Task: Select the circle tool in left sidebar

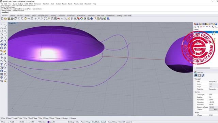Action: click(x=2, y=31)
